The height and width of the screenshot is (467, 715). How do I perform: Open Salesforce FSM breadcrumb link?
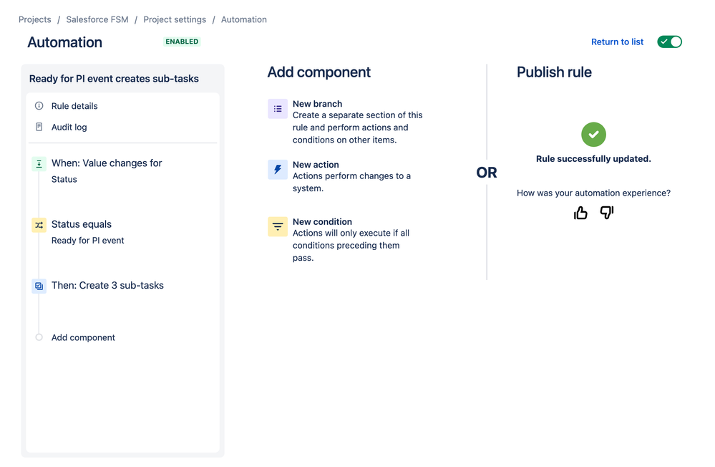97,19
